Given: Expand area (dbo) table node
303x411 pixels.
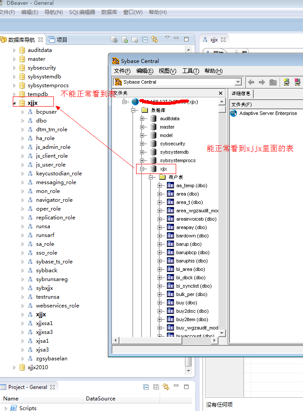Looking at the screenshot, I should pos(159,194).
